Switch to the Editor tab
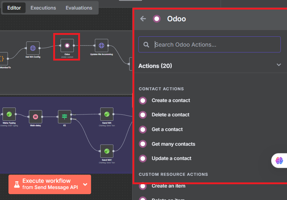287x200 pixels. [x=14, y=8]
